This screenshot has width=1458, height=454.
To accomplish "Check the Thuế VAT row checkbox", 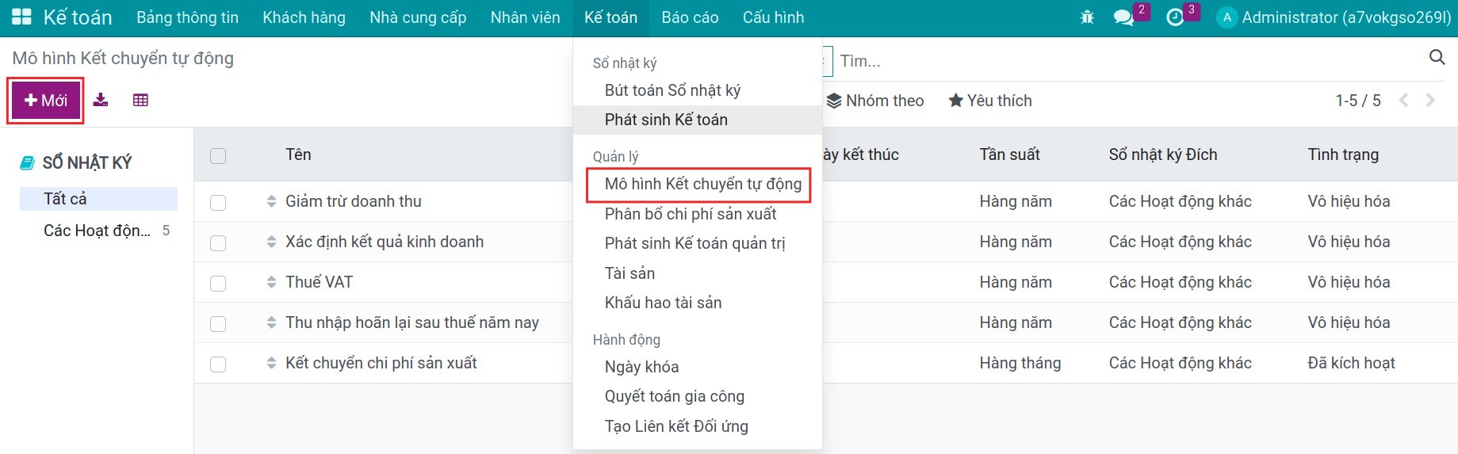I will 218,283.
